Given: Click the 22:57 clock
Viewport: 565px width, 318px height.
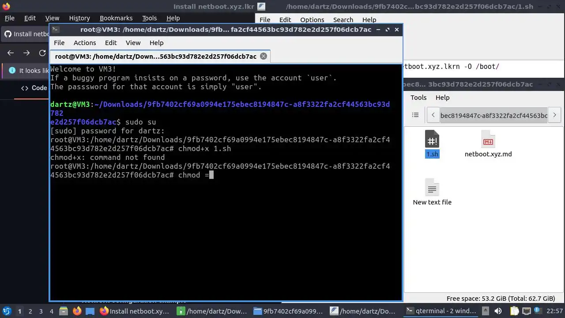Looking at the screenshot, I should pyautogui.click(x=555, y=311).
